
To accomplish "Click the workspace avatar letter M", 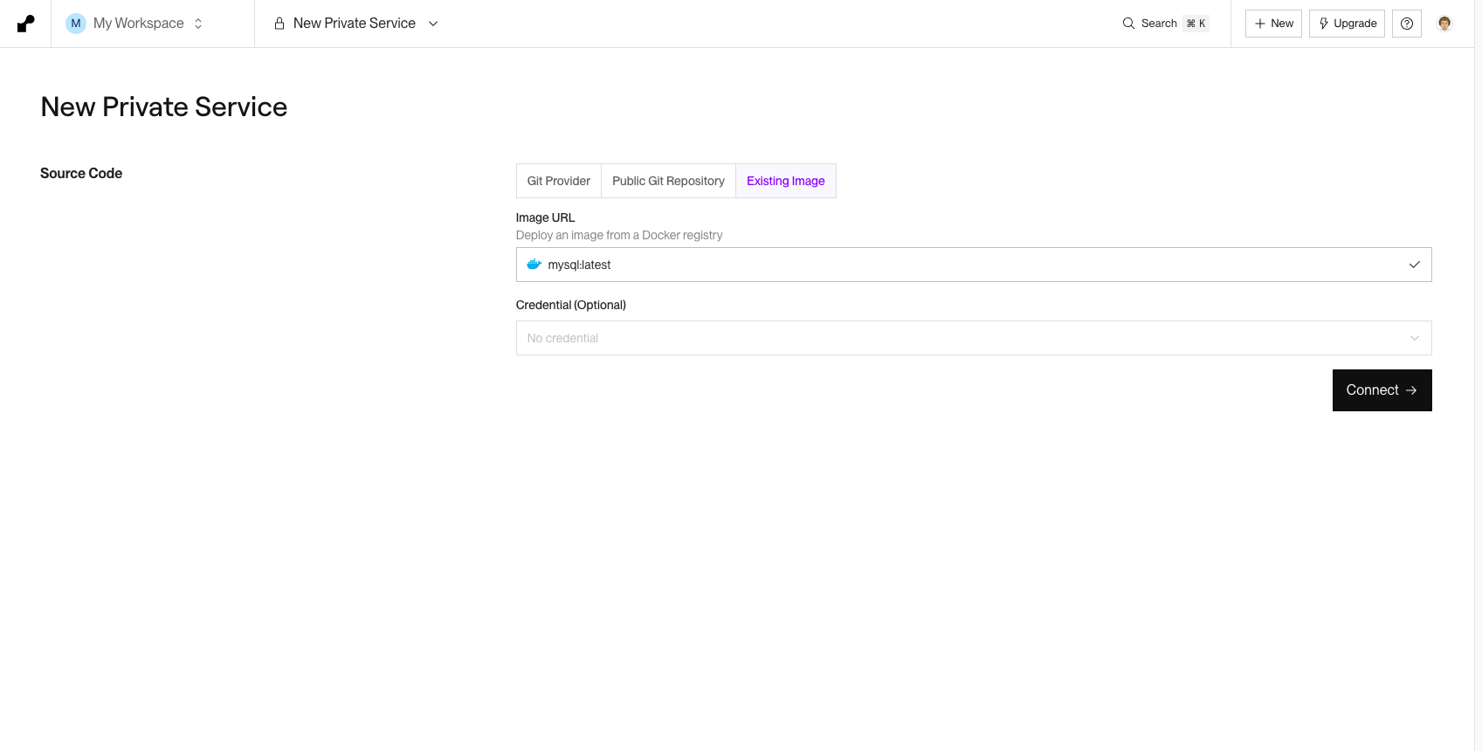I will pyautogui.click(x=76, y=24).
